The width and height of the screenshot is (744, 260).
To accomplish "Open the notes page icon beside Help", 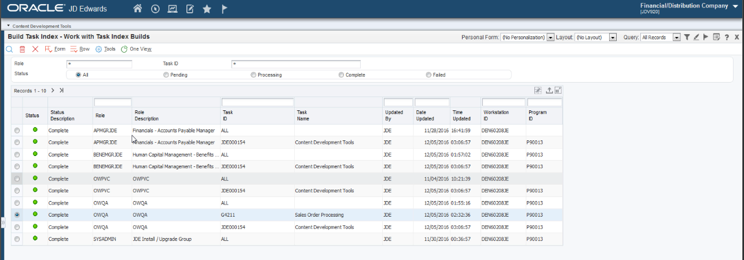I will coord(716,37).
